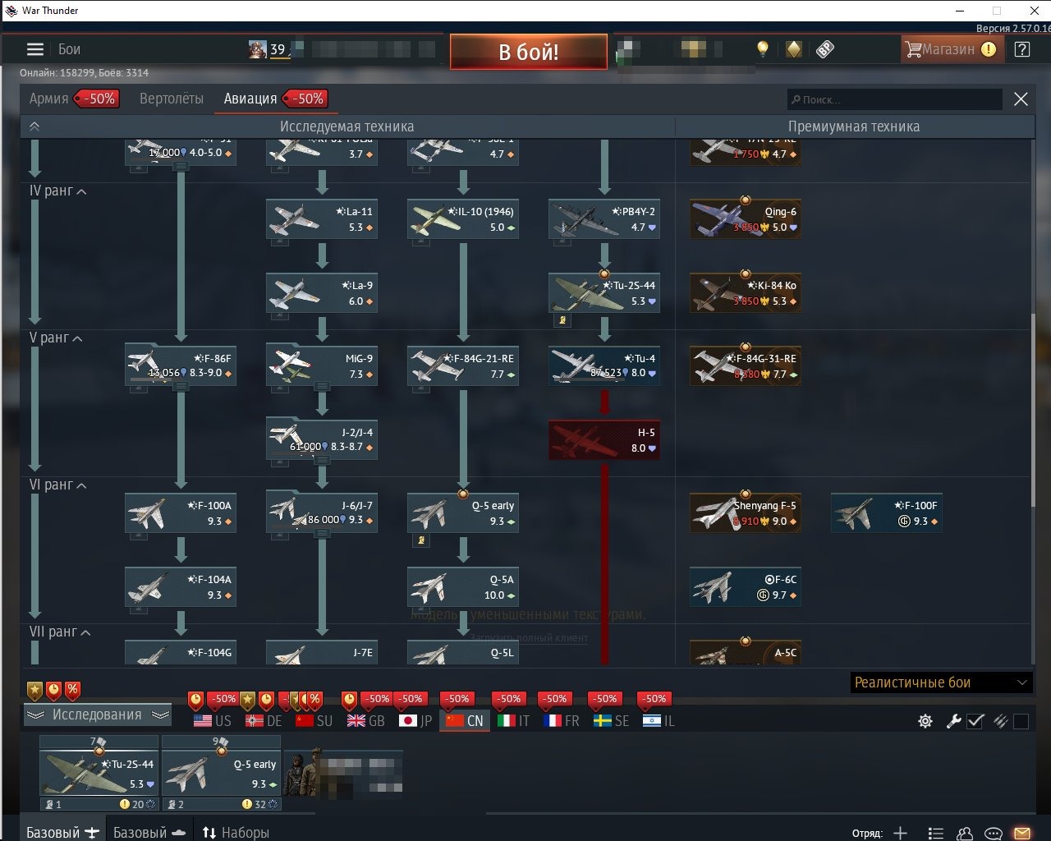Viewport: 1051px width, 841px height.
Task: Open the wrench repair settings icon
Action: [x=953, y=721]
